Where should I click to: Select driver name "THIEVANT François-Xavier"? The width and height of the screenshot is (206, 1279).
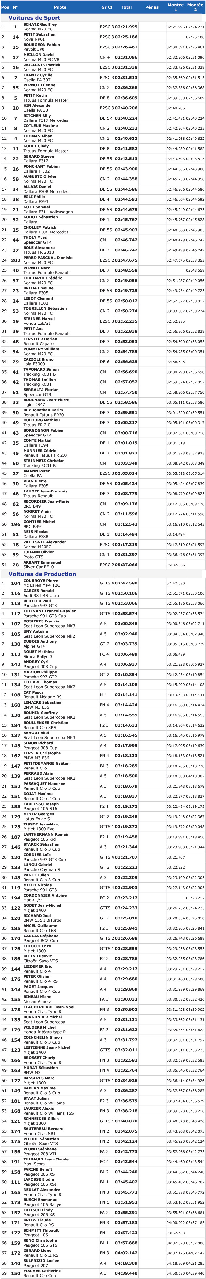(50, 611)
